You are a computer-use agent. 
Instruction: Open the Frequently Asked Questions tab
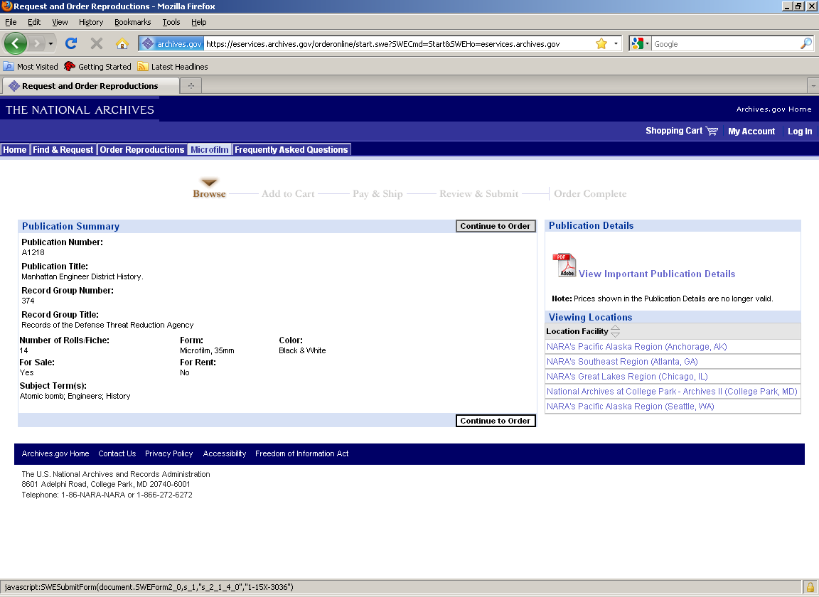point(291,149)
